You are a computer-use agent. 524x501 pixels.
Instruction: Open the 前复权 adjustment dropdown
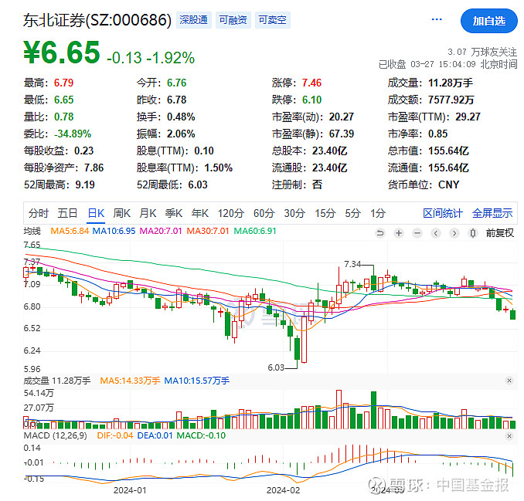499,232
